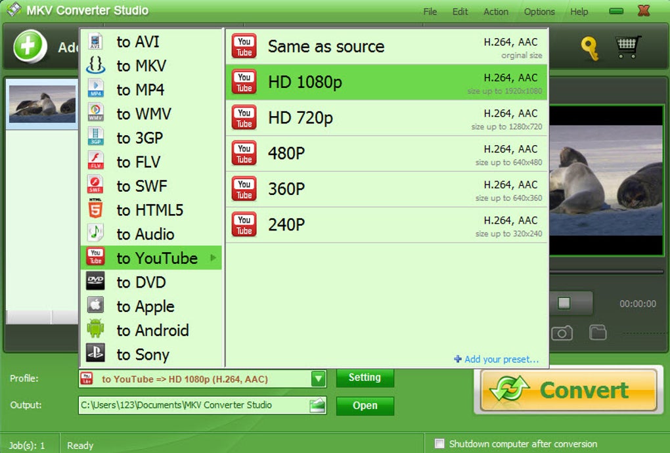Take a snapshot with the camera icon

[562, 333]
